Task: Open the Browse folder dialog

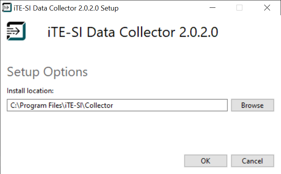Action: 252,105
